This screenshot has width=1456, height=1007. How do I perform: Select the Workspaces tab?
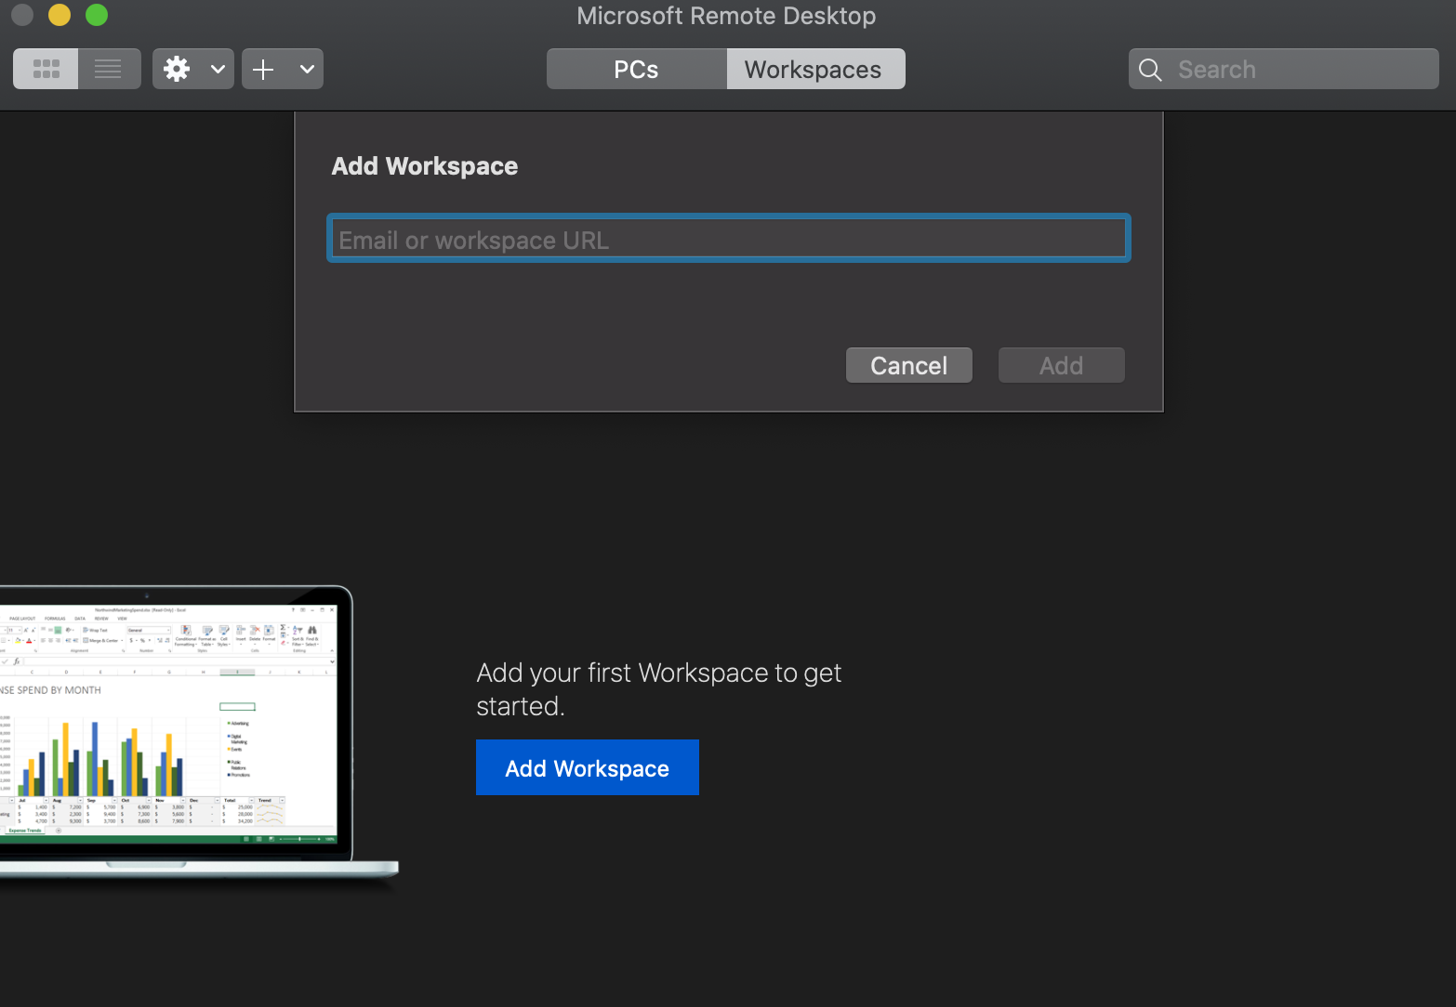point(814,69)
